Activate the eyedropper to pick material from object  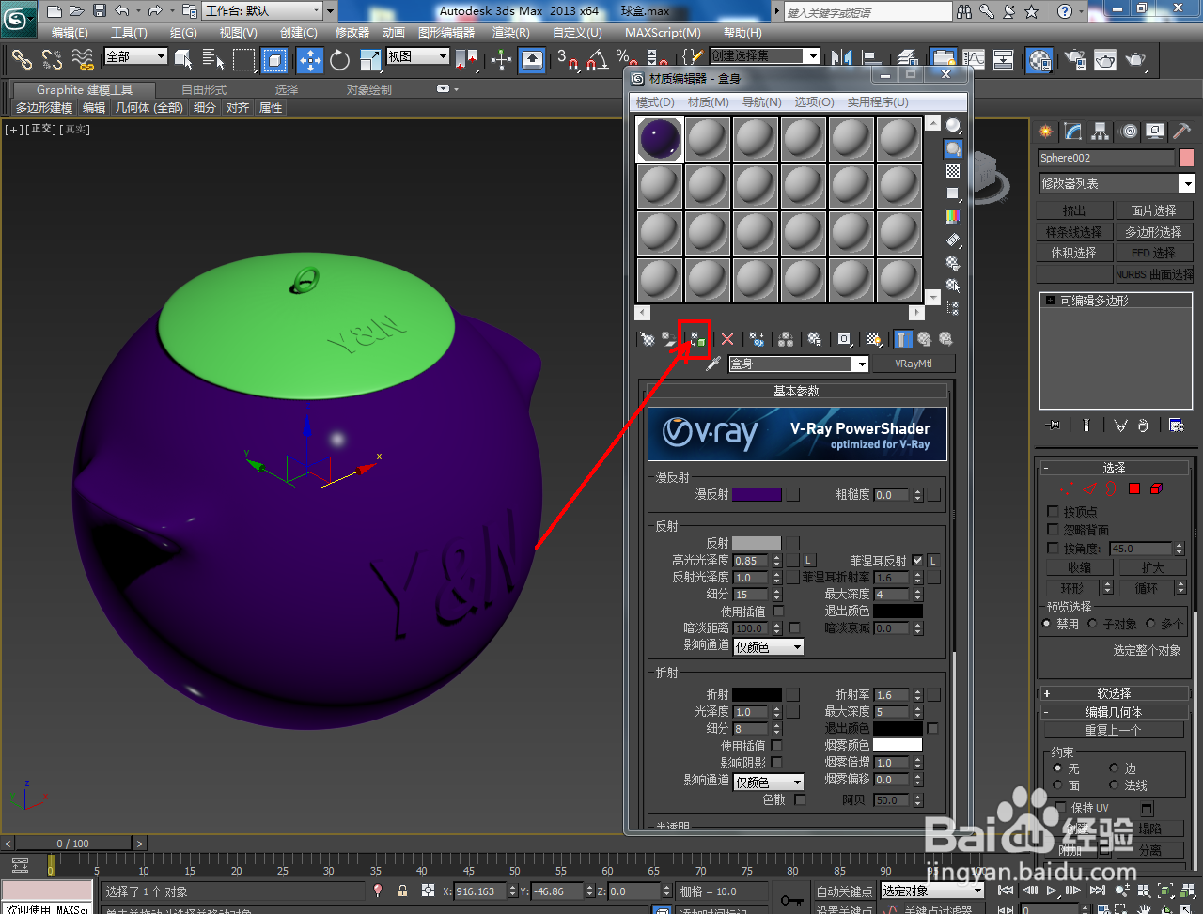tap(711, 364)
